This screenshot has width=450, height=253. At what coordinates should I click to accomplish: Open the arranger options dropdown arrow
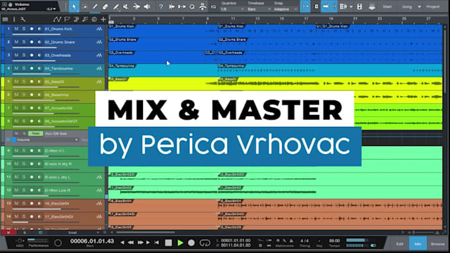pyautogui.click(x=351, y=7)
